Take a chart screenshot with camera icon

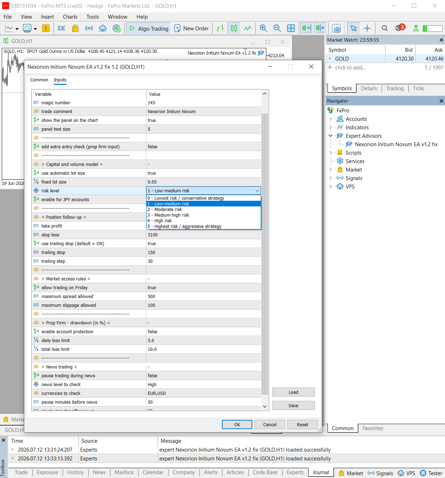(337, 29)
